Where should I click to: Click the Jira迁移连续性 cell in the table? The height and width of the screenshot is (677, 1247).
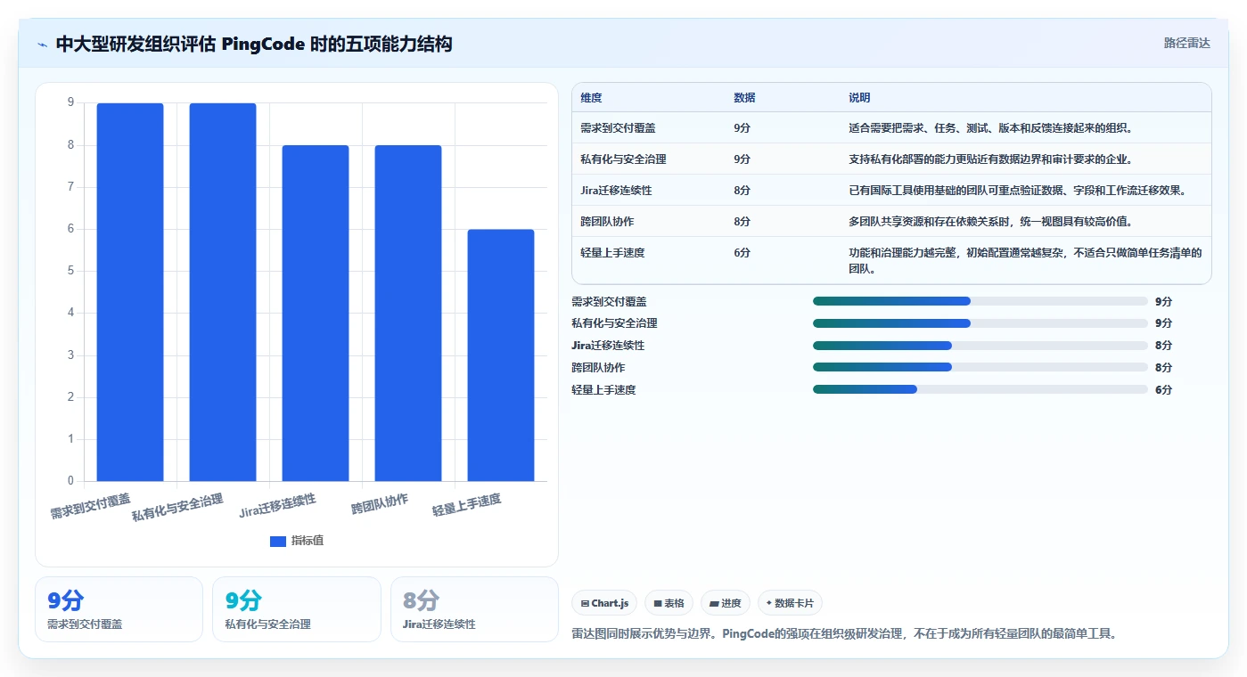616,191
